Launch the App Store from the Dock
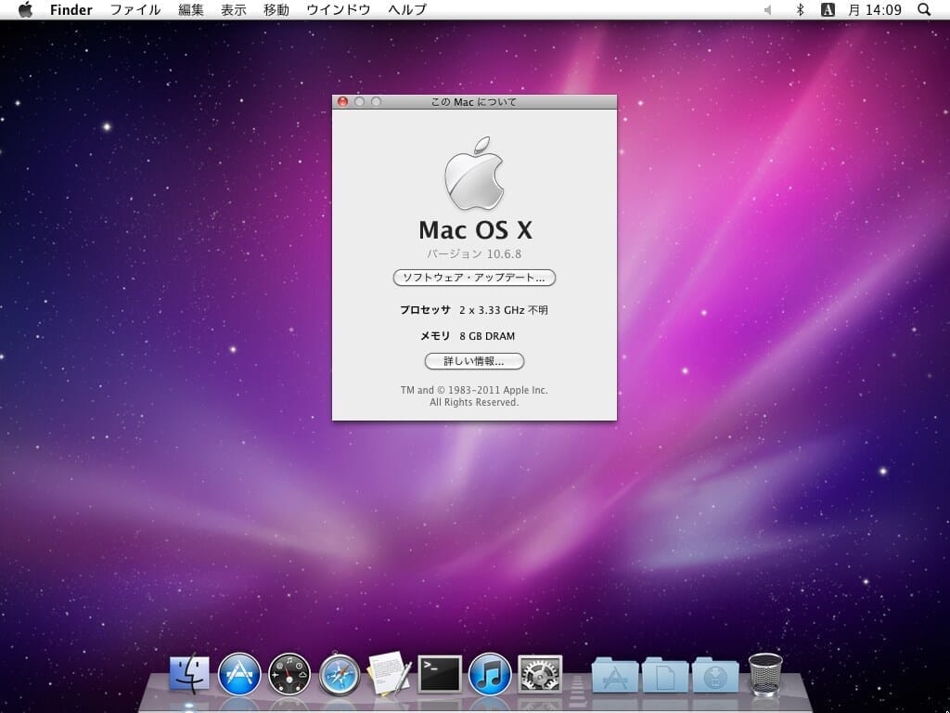 click(x=239, y=674)
